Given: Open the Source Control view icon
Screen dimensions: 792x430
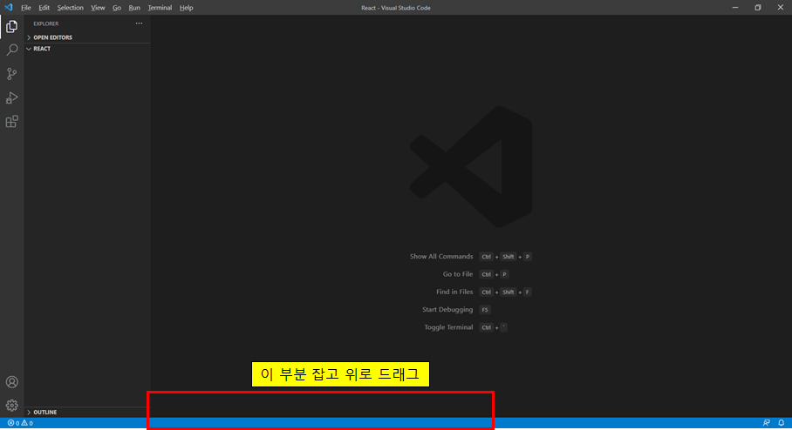Looking at the screenshot, I should (x=11, y=74).
